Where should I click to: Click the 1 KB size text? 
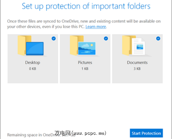85,69
